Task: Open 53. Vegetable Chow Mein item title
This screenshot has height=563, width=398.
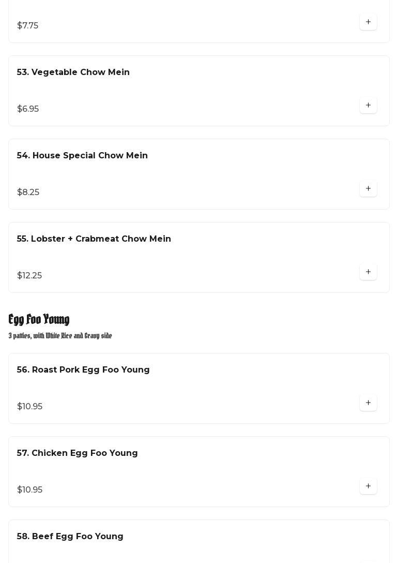Action: coord(73,72)
